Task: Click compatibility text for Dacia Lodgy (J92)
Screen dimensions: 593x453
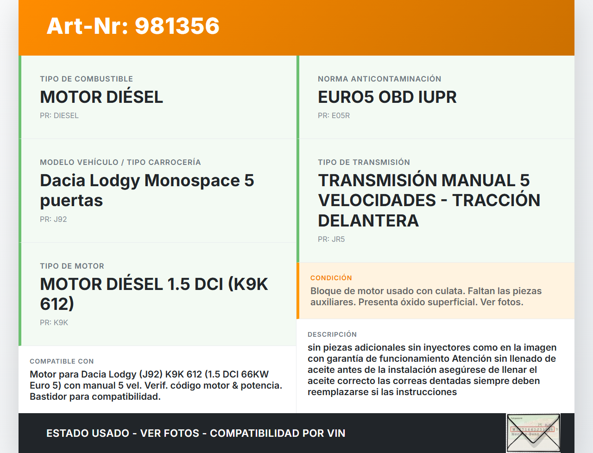Action: point(156,385)
